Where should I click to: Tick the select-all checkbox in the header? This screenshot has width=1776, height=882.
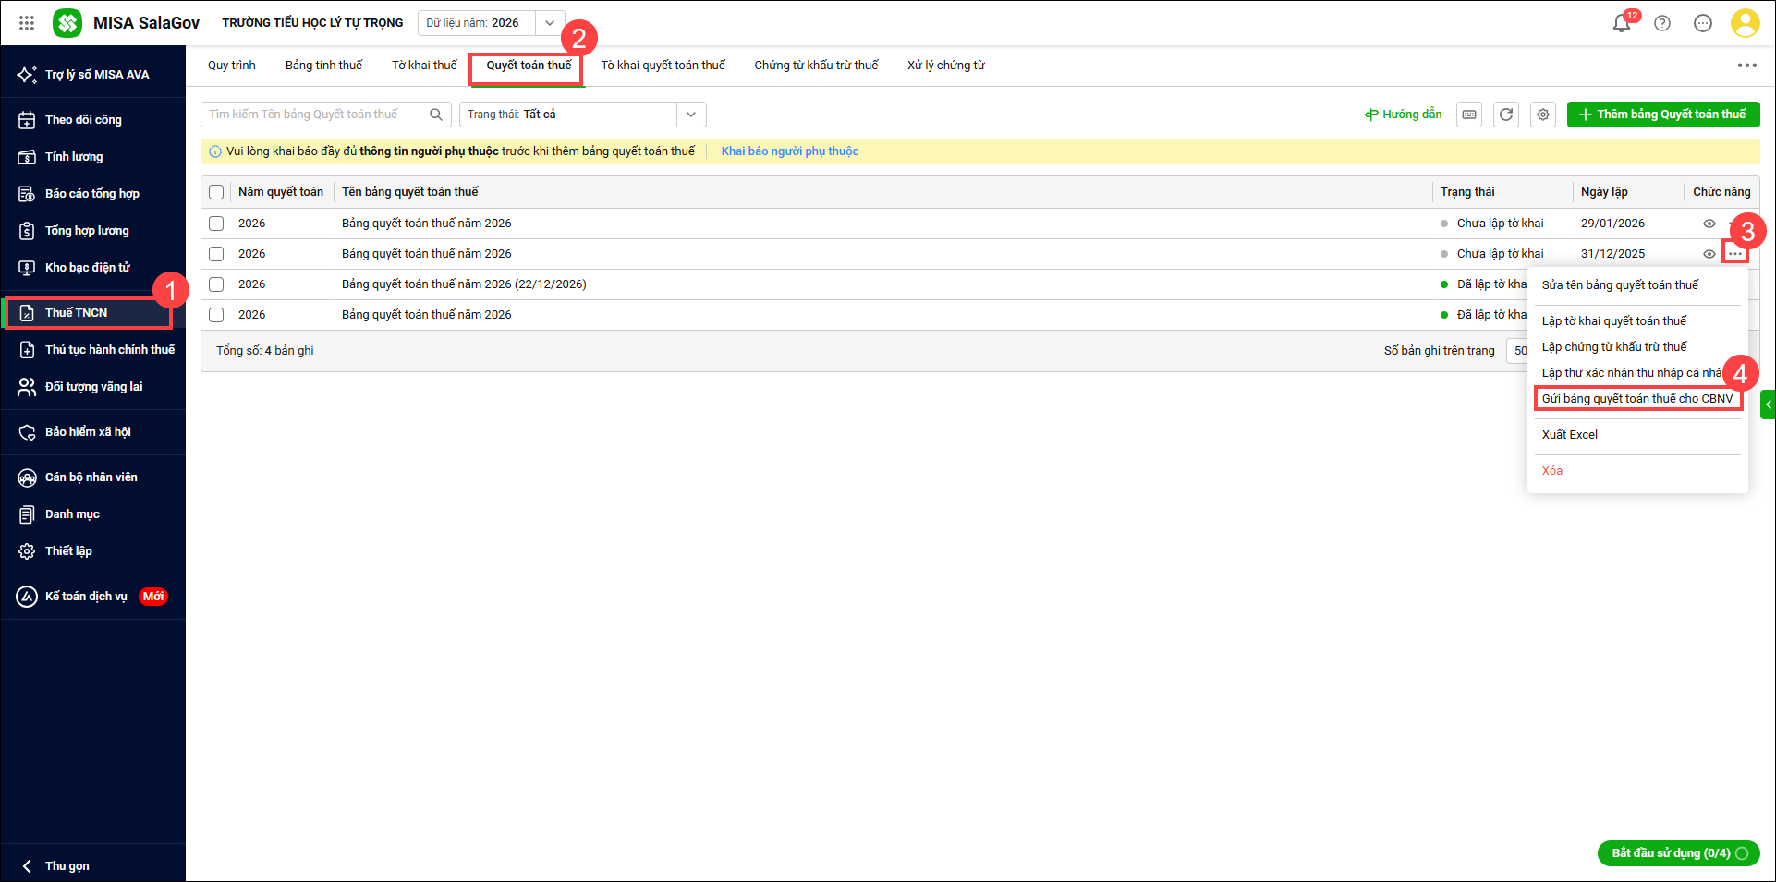click(x=216, y=192)
